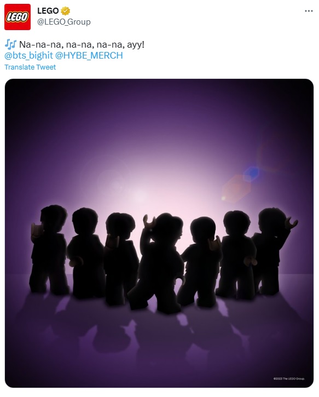Open the @bts_bighit mention

(x=28, y=55)
